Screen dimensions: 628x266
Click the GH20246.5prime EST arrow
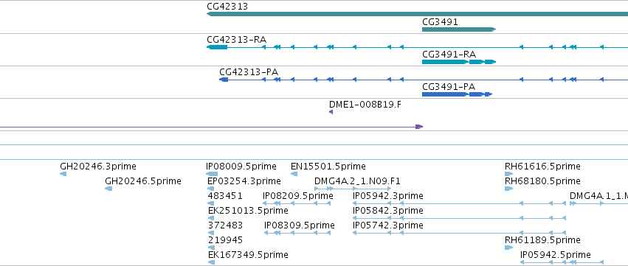(108, 189)
